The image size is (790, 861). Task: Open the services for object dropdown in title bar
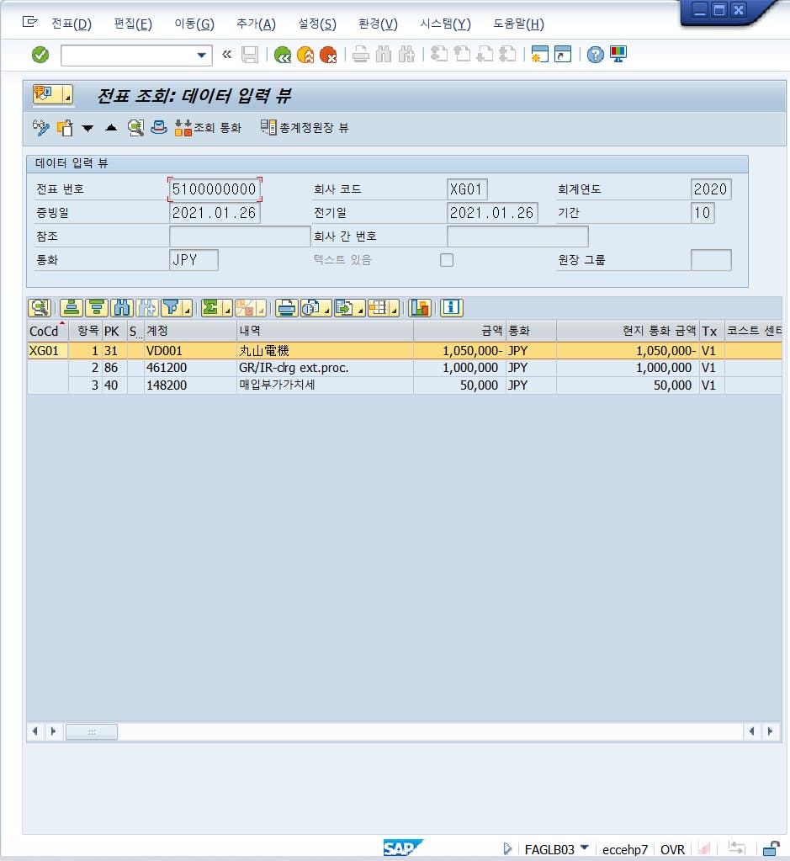[x=67, y=95]
